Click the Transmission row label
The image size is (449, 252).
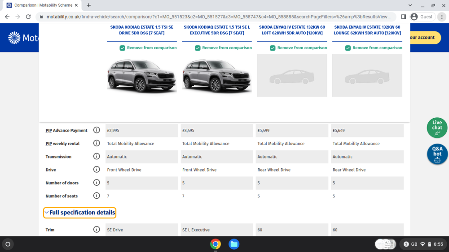pyautogui.click(x=58, y=157)
